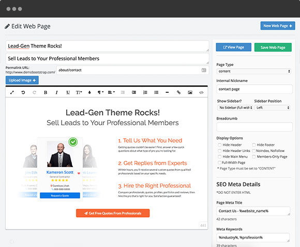Open Show Sidebar dropdown

235,108
